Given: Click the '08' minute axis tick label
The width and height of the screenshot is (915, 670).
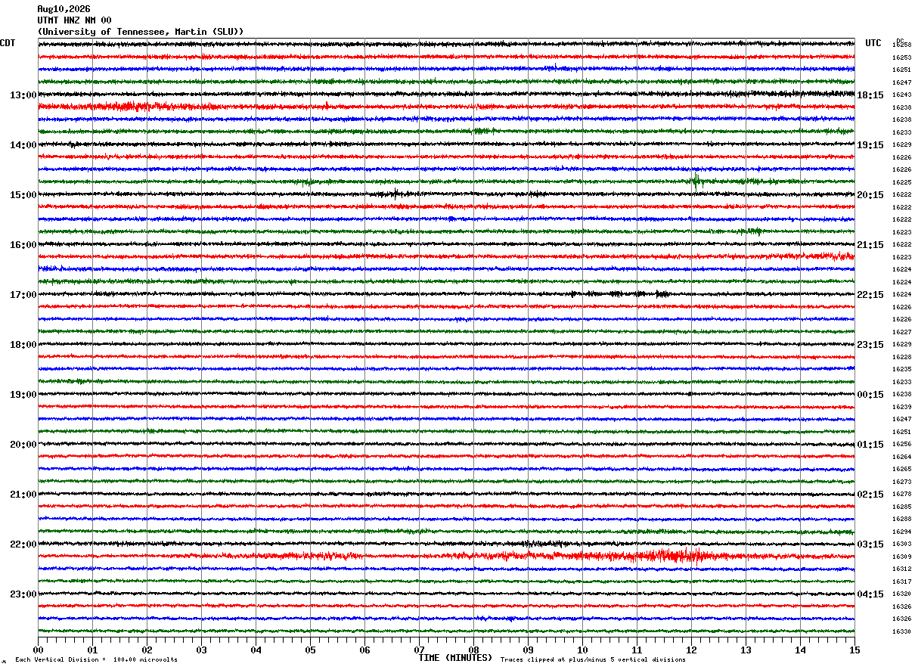Looking at the screenshot, I should click(x=473, y=650).
